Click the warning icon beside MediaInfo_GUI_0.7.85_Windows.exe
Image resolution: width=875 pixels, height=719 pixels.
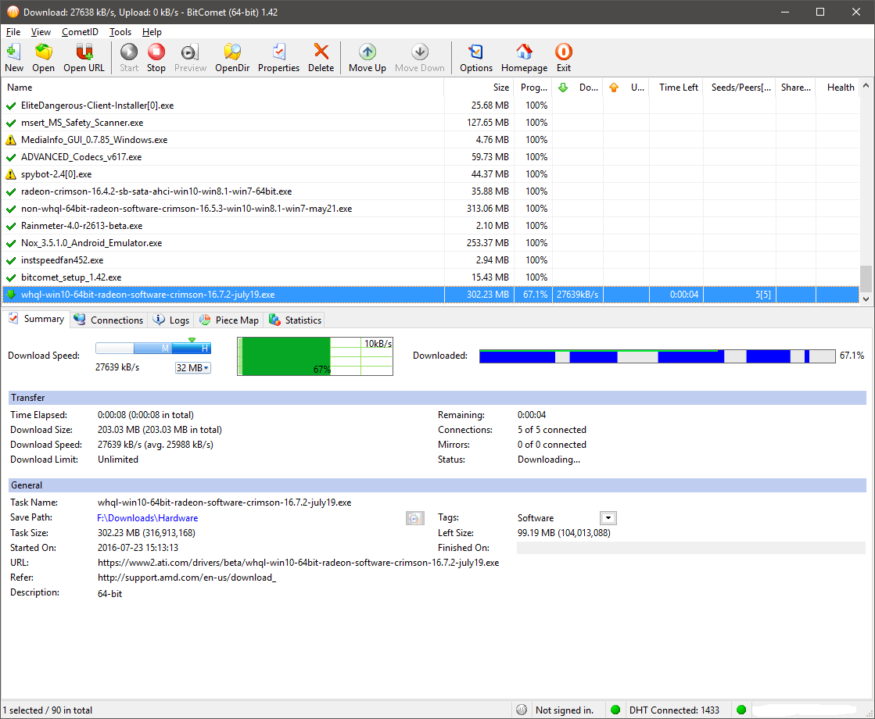point(11,140)
